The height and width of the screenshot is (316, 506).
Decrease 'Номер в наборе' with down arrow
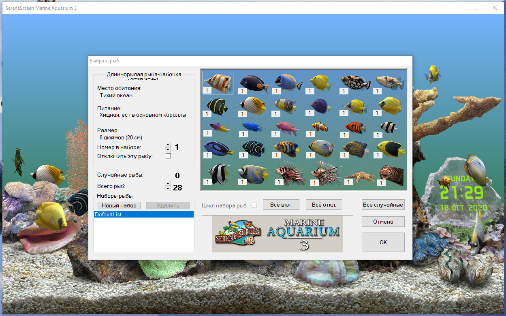click(x=168, y=149)
